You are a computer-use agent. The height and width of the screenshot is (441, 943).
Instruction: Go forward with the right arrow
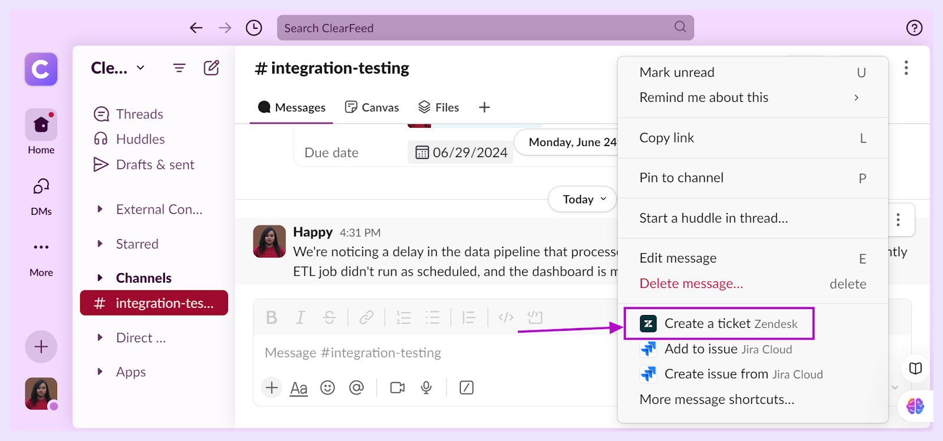225,28
